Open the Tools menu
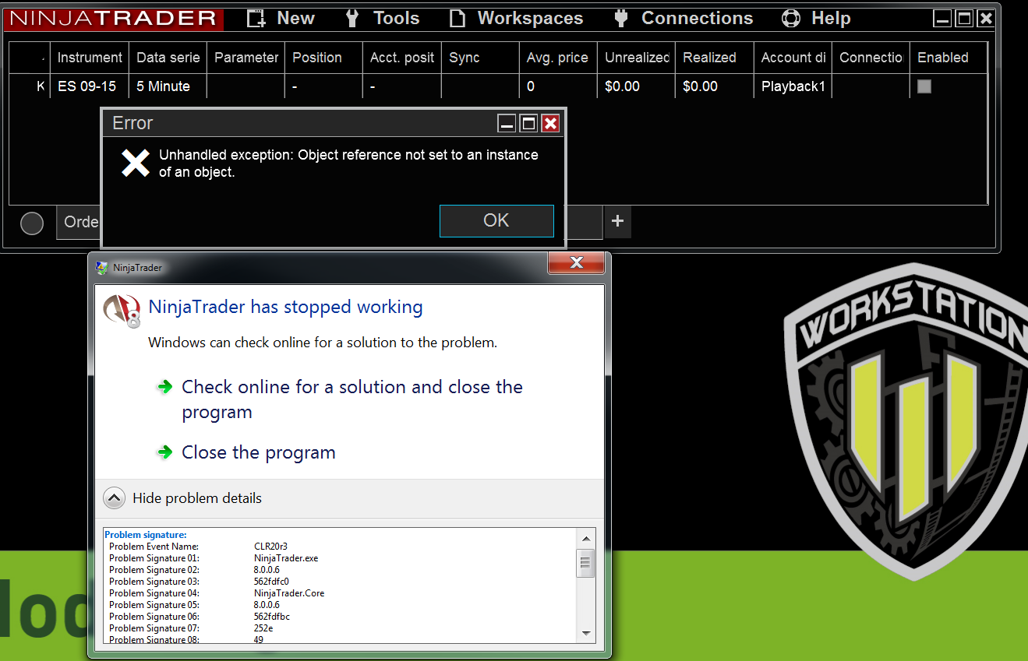1028x661 pixels. coord(383,18)
